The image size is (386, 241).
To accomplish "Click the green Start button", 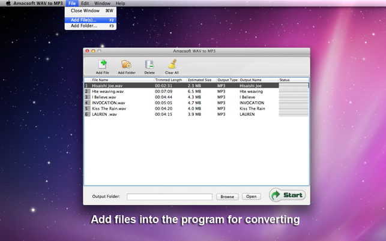I will point(288,195).
